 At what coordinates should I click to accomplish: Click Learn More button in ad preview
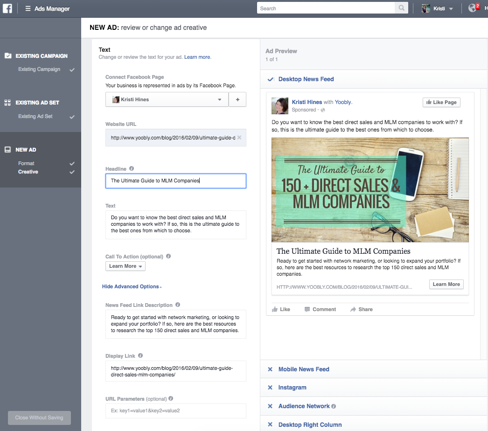click(x=446, y=284)
